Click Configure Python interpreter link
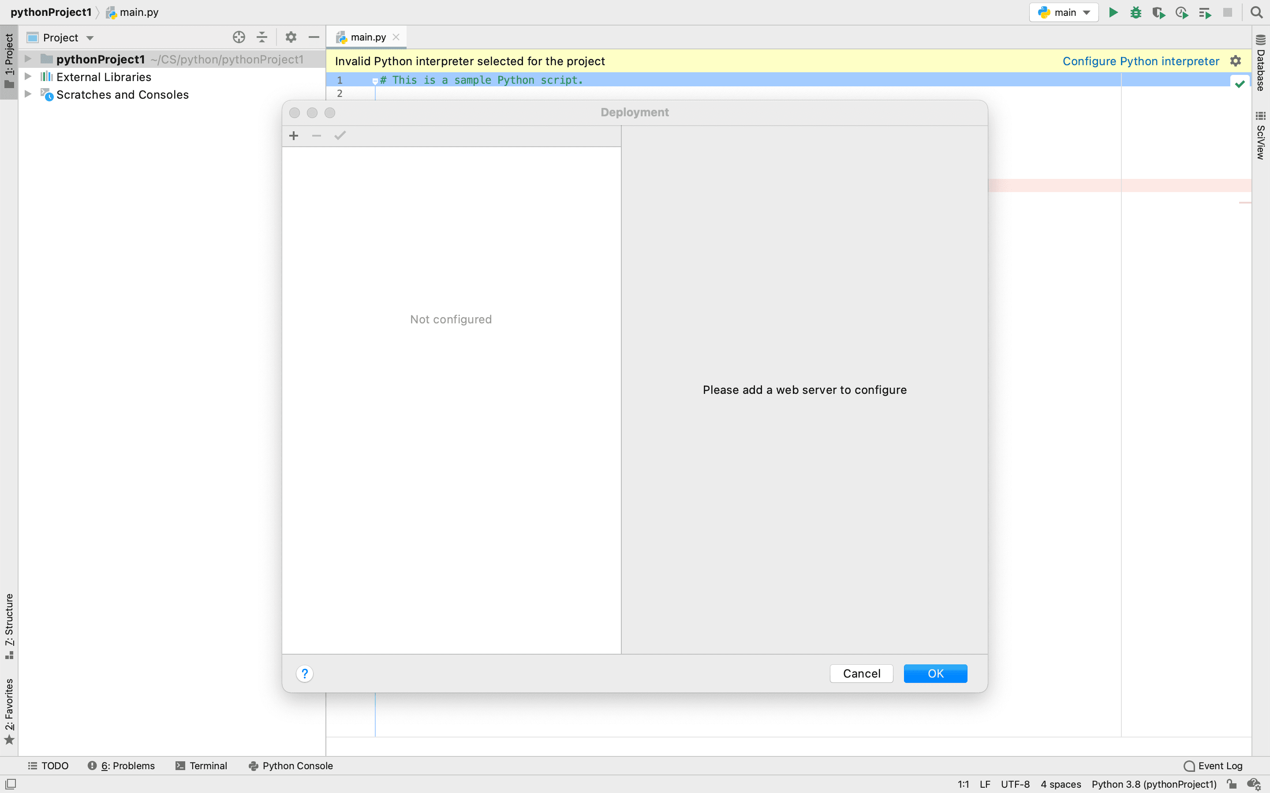 [x=1140, y=61]
